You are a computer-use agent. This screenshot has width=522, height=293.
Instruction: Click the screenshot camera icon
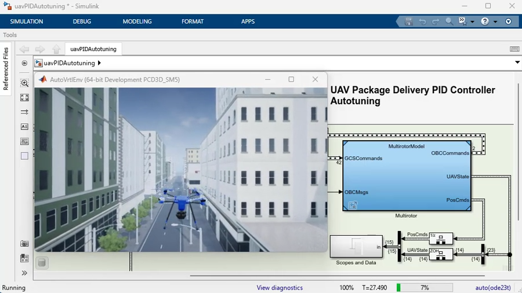tap(24, 244)
